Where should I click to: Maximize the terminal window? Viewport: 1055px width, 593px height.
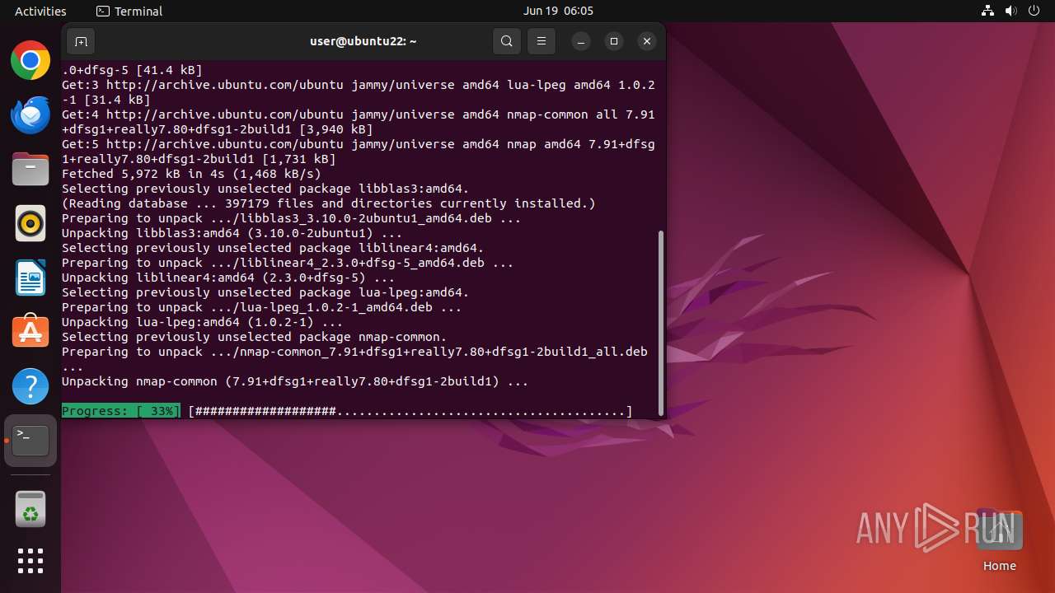click(614, 41)
